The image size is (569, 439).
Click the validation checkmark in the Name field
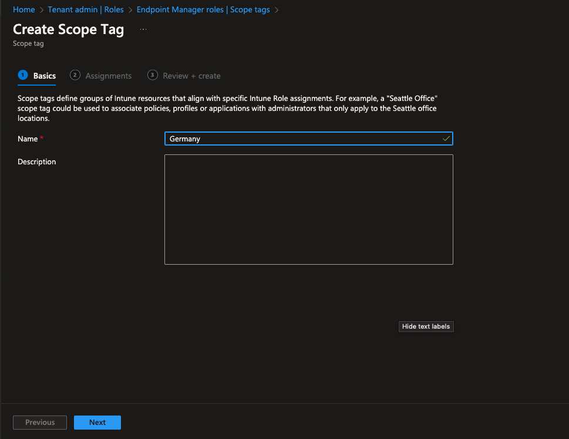tap(446, 139)
